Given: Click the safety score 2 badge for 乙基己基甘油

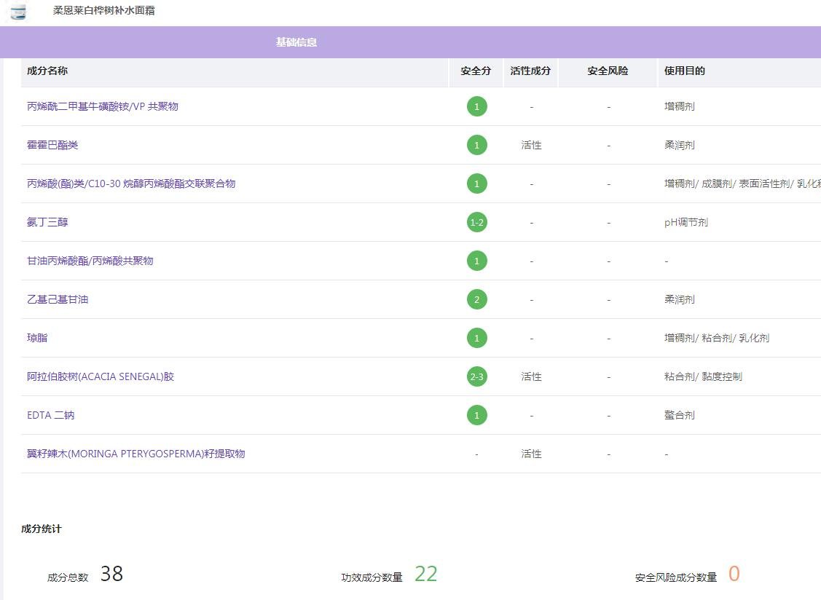Looking at the screenshot, I should (476, 299).
